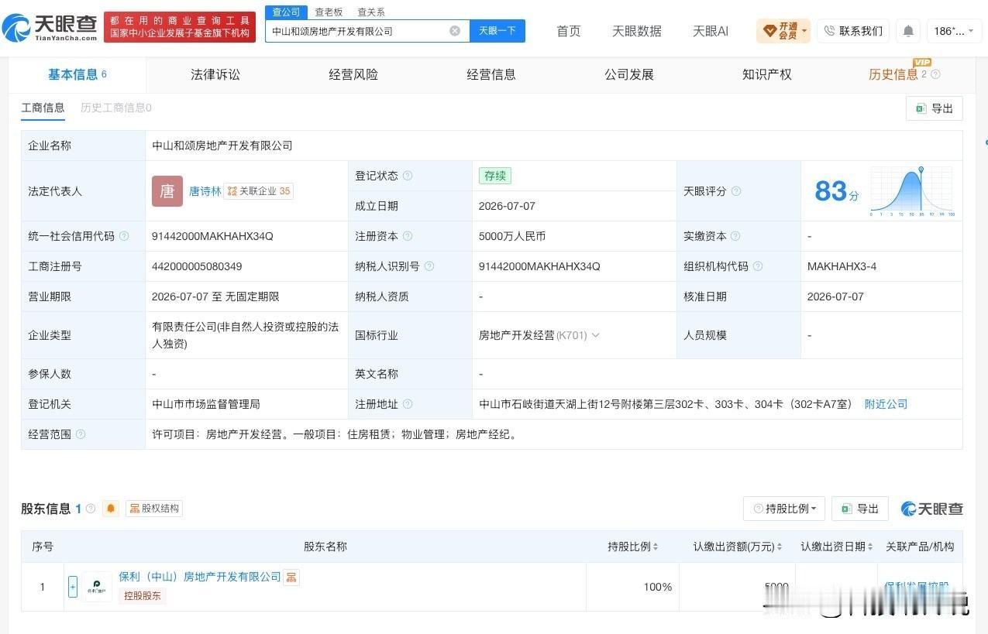Click the 控股股东 tag
Screen dimensions: 988x634
click(x=143, y=596)
